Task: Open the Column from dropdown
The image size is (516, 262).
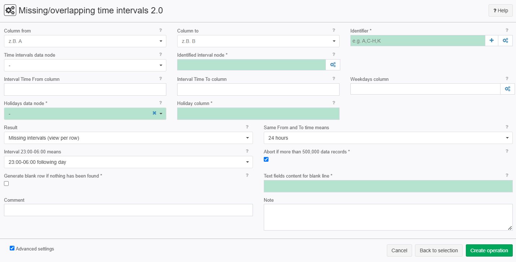Action: pos(85,41)
